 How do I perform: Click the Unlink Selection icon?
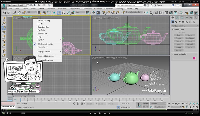(x=19, y=13)
